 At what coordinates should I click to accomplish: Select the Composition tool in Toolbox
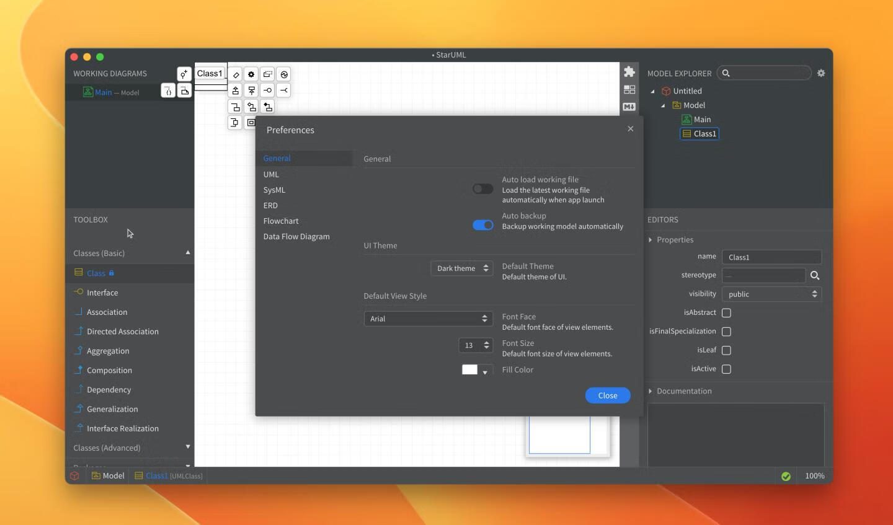(109, 371)
